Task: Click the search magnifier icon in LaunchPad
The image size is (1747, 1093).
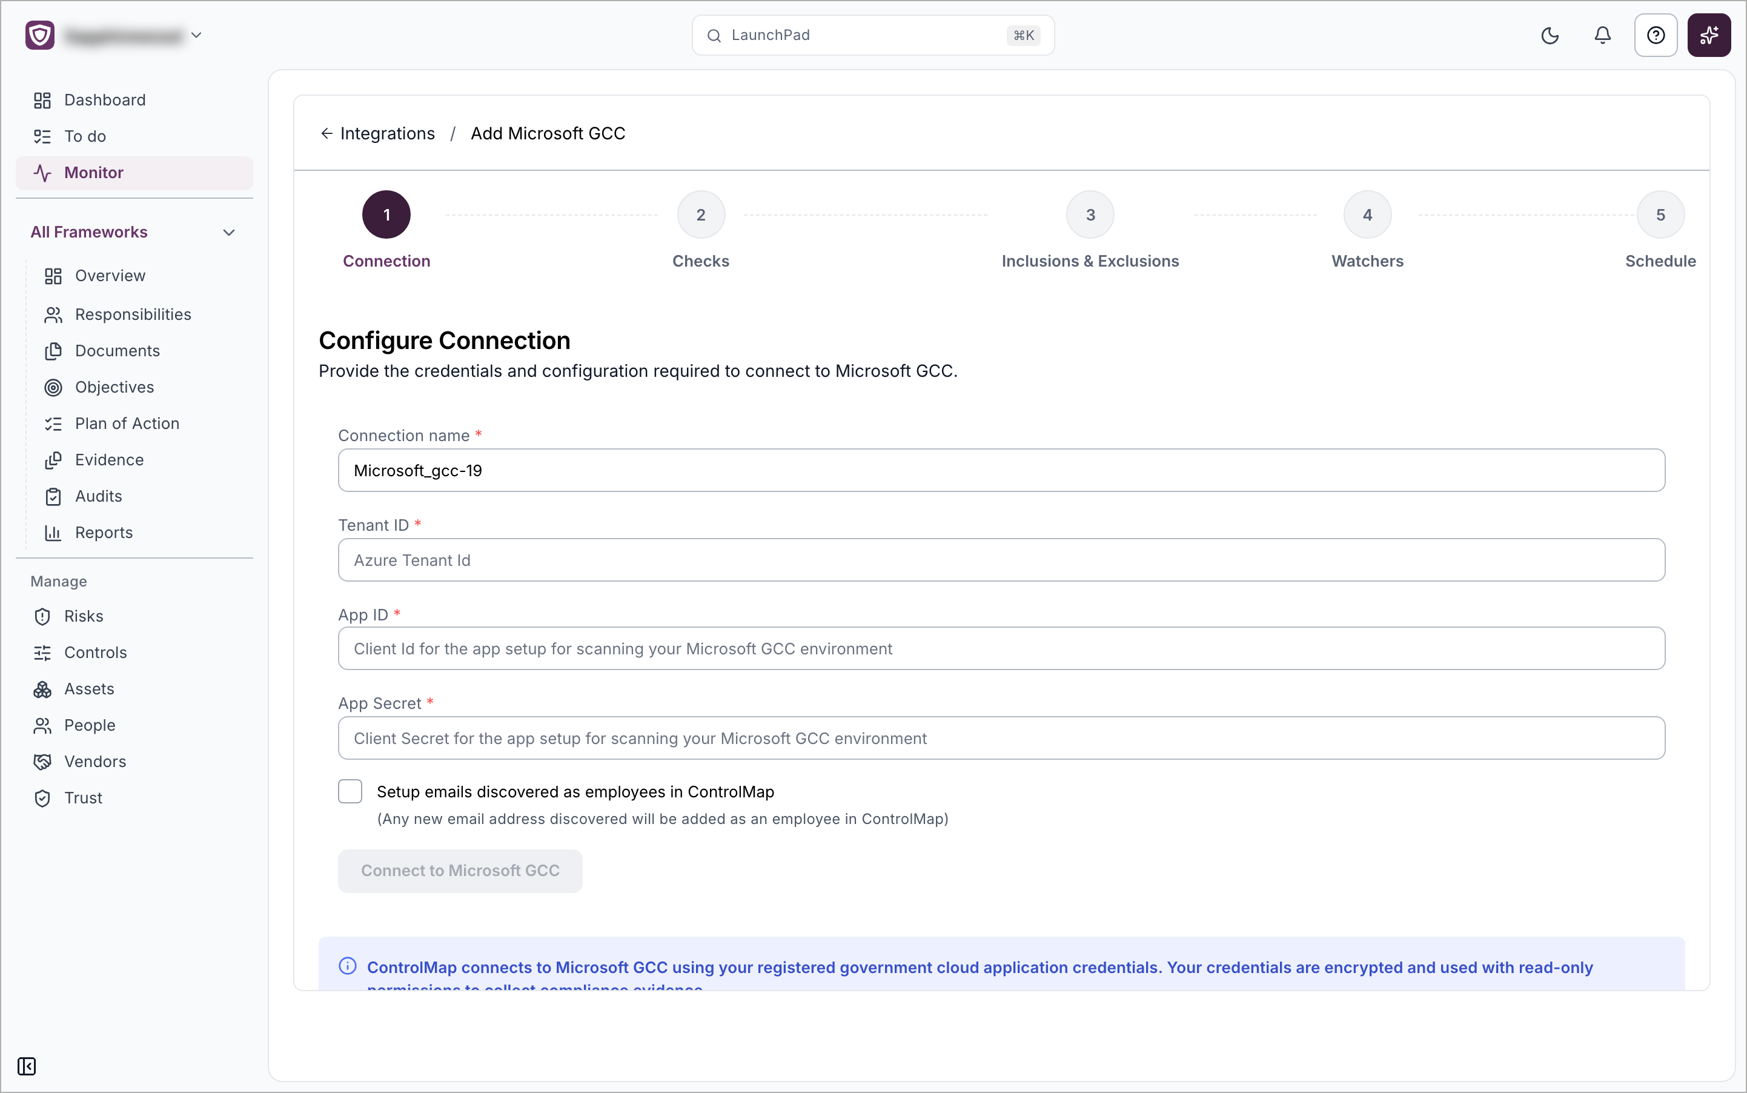Action: coord(714,35)
